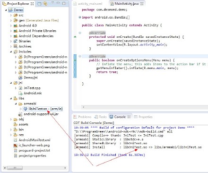
Task: Click the armeabi folder icon
Action: coord(20,104)
